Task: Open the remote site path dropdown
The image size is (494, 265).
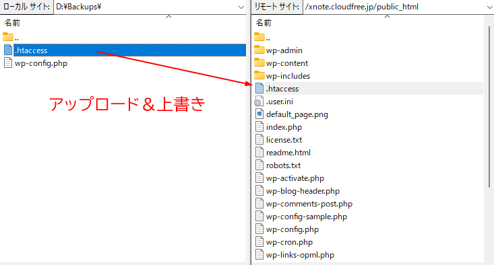Action: coord(489,7)
